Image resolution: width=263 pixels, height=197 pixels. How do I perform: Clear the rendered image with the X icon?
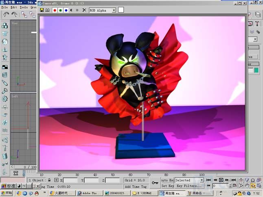[x=84, y=11]
